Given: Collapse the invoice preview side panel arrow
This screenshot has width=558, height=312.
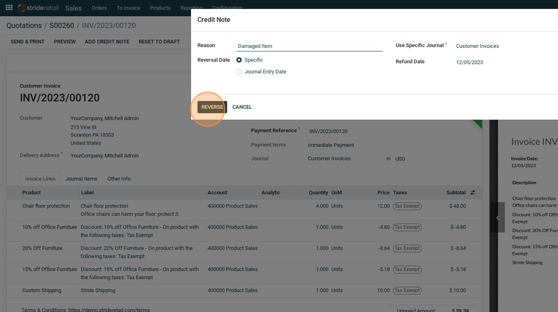Looking at the screenshot, I should [x=498, y=218].
